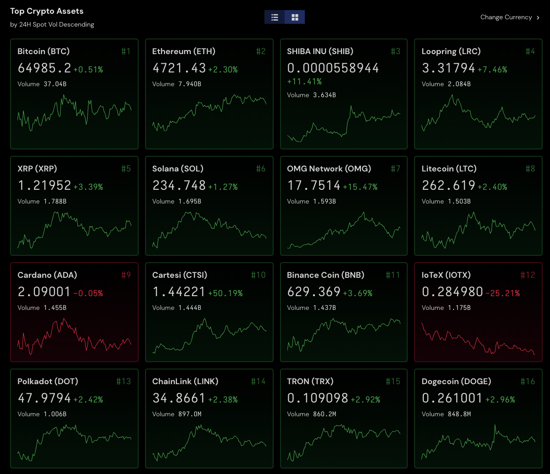The image size is (550, 474).
Task: Open the Ethereum (ETH) title
Action: click(x=184, y=51)
